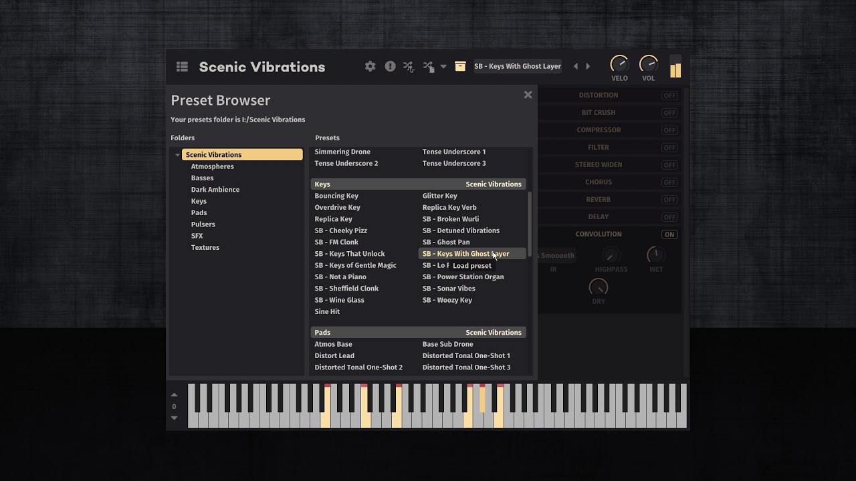The height and width of the screenshot is (481, 856).
Task: Open the Basses folder
Action: click(202, 178)
